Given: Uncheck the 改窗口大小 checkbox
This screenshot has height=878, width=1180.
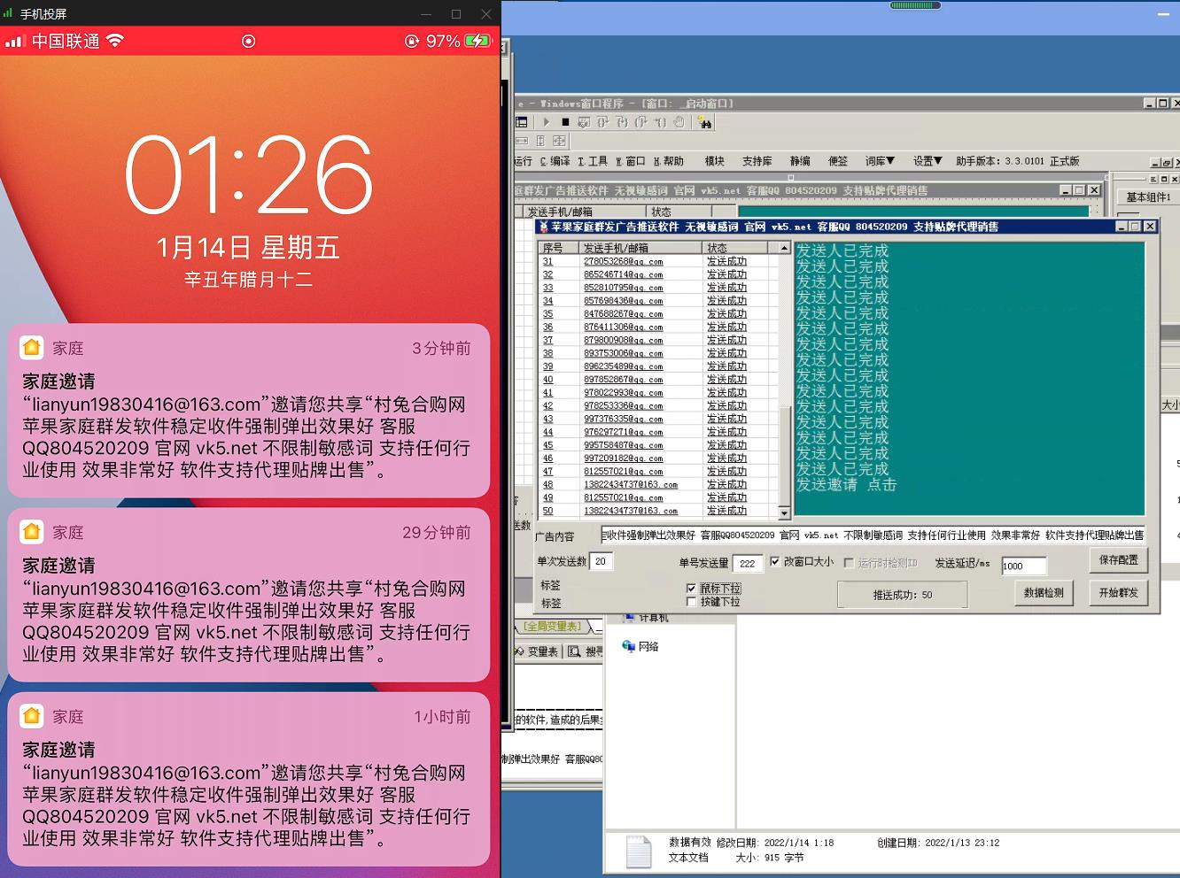Looking at the screenshot, I should coord(776,561).
